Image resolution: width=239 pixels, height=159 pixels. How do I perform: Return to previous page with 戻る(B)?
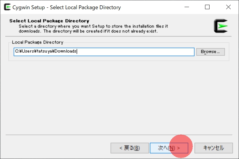coord(130,148)
